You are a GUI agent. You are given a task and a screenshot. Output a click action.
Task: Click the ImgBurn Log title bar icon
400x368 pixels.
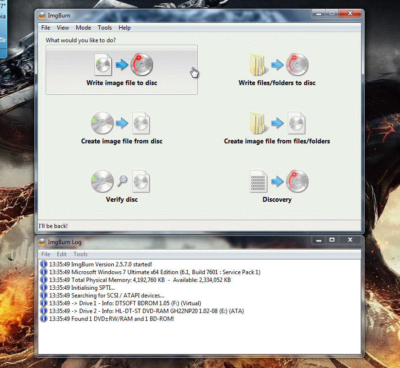[x=42, y=242]
